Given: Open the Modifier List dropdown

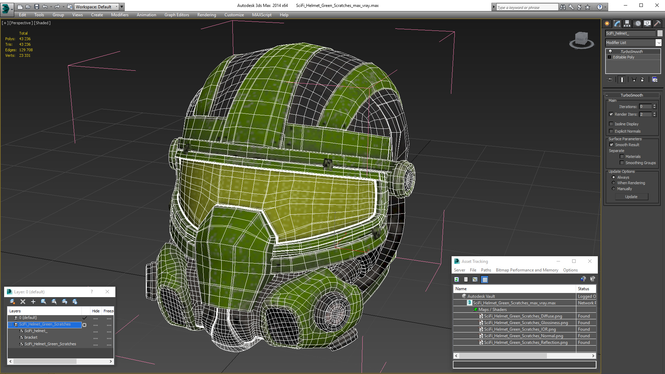Looking at the screenshot, I should [x=658, y=43].
